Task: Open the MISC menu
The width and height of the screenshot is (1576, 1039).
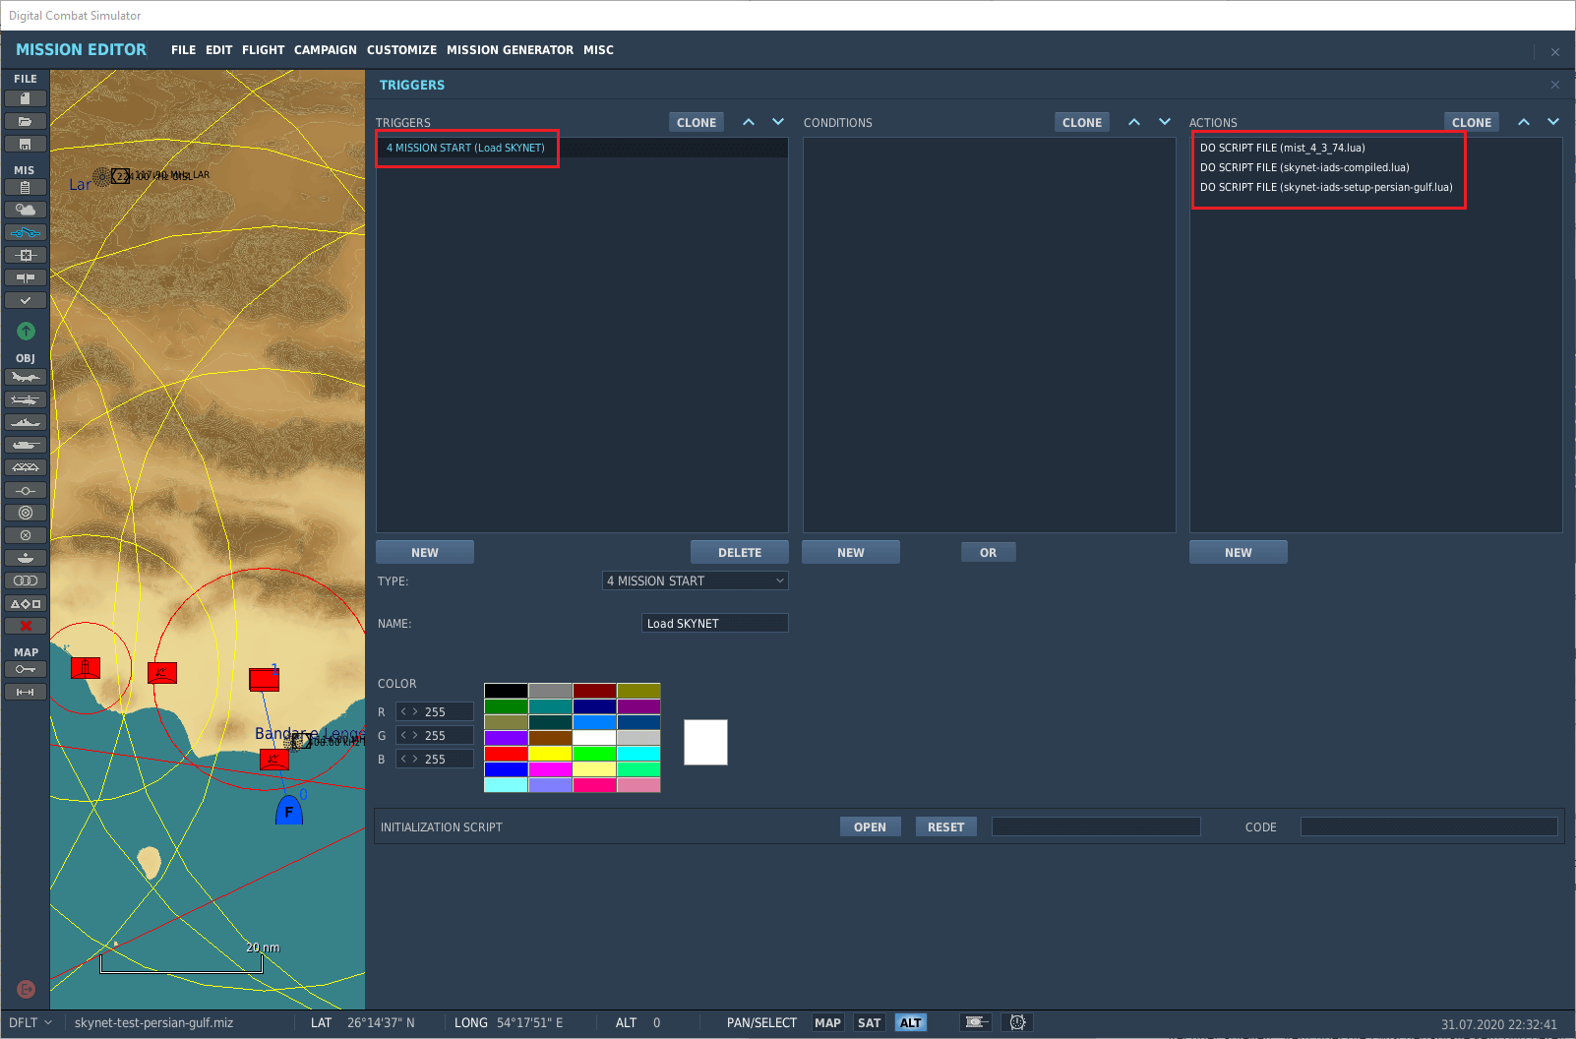Action: pos(598,50)
